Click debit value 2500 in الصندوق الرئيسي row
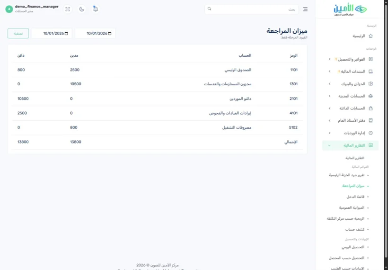 point(75,70)
